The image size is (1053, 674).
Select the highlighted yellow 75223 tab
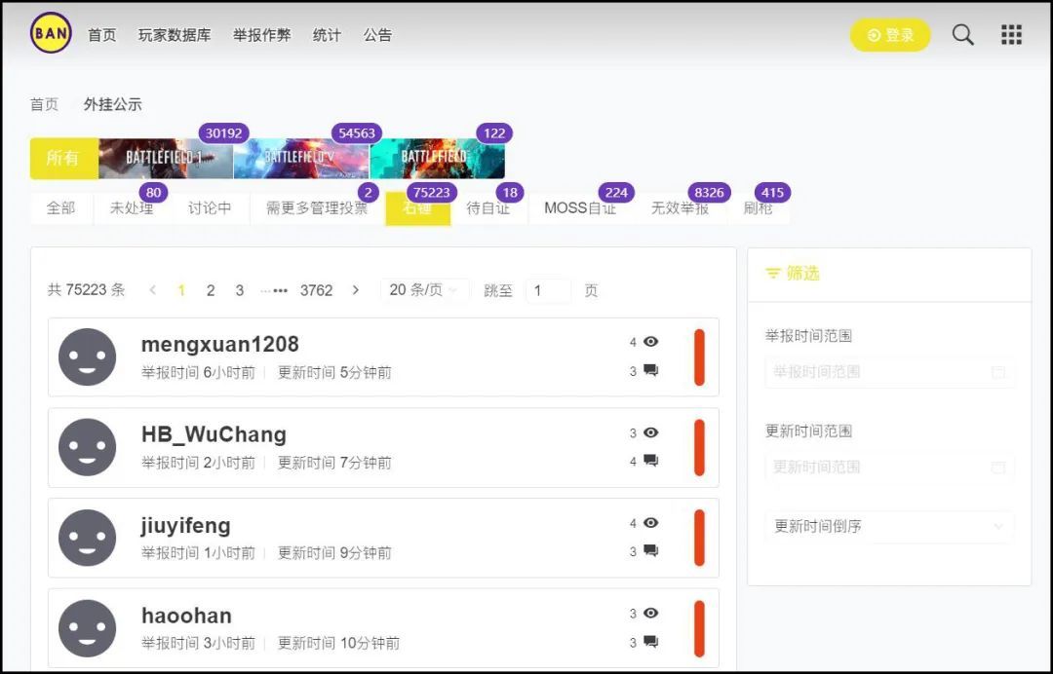pos(417,208)
